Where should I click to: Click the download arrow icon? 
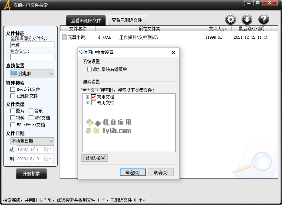tap(247, 19)
